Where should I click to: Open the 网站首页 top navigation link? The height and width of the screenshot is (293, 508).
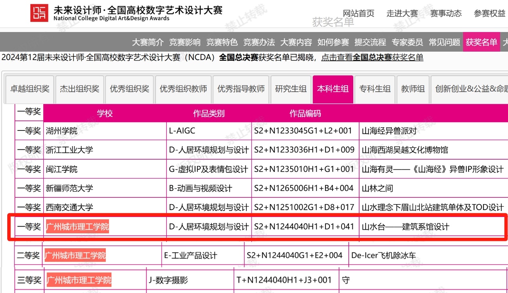(358, 13)
